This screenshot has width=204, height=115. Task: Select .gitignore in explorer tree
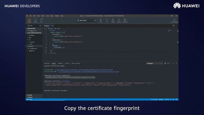[32, 51]
